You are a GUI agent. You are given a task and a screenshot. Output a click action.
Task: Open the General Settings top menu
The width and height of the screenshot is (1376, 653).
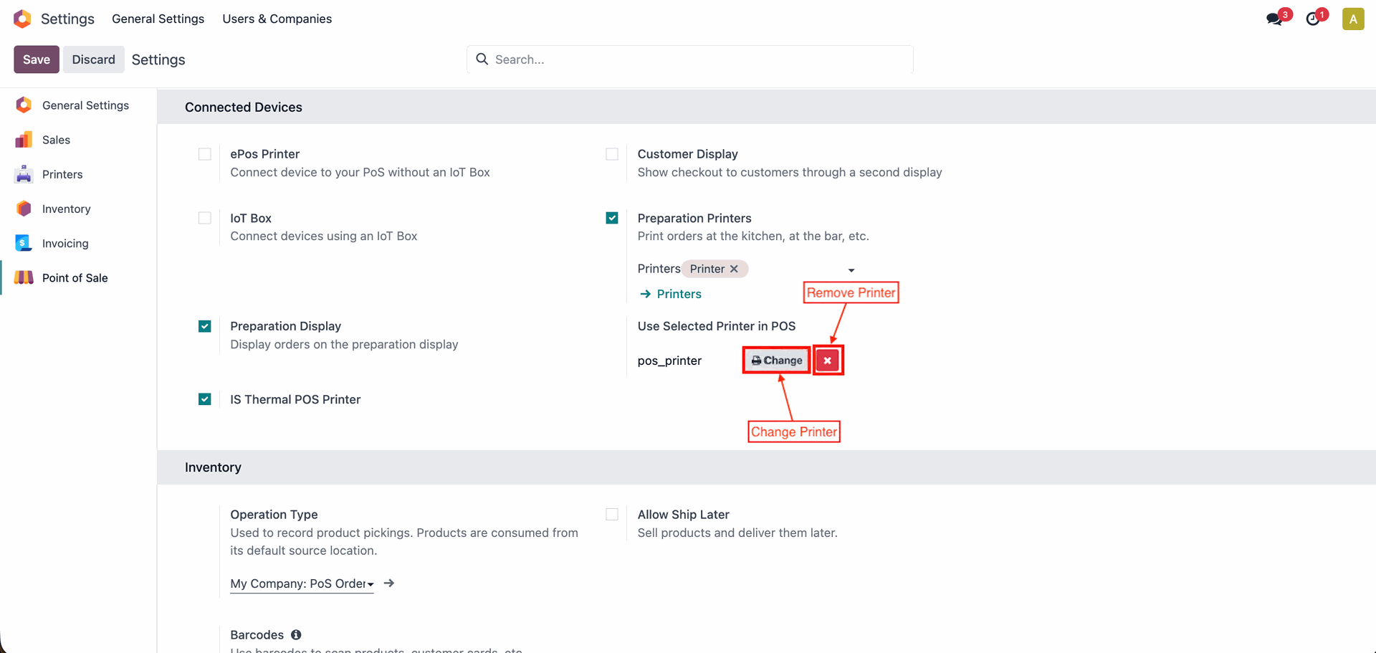coord(158,19)
